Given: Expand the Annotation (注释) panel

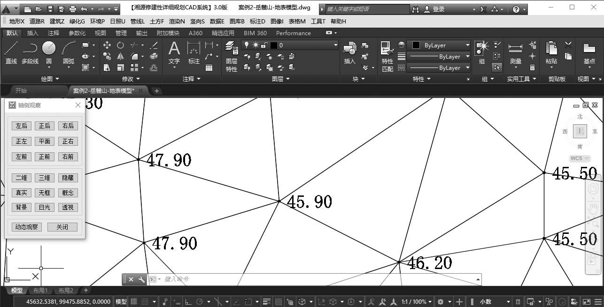Looking at the screenshot, I should click(x=192, y=79).
